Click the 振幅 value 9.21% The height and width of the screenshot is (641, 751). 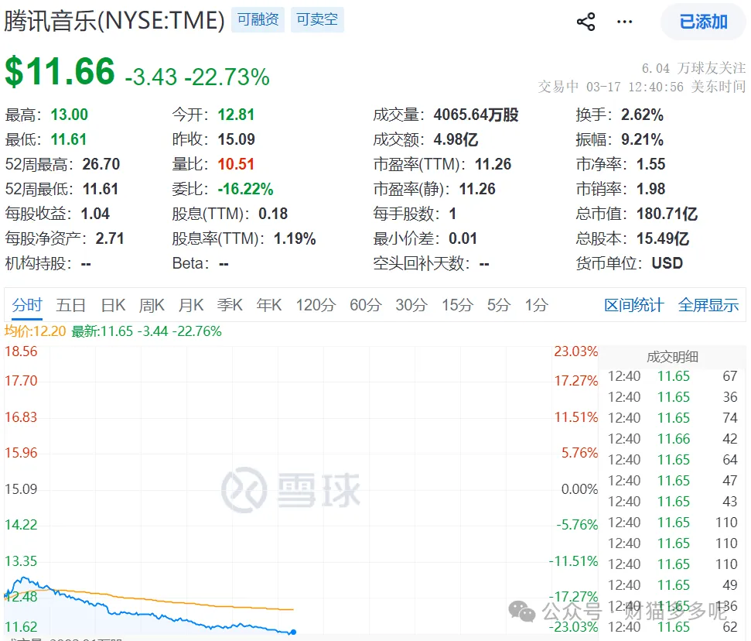(642, 139)
